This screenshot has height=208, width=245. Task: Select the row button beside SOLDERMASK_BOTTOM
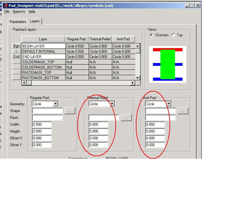16,67
